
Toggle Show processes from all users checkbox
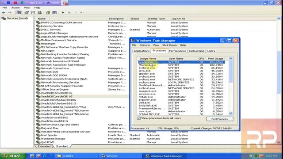(x=138, y=118)
